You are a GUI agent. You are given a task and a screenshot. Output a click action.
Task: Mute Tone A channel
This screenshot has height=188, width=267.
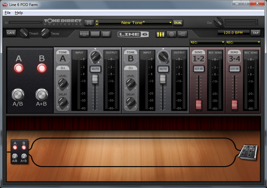pos(95,69)
